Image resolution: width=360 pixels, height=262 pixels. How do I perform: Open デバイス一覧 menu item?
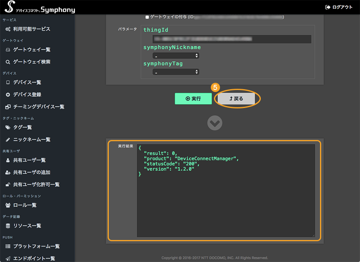(27, 82)
